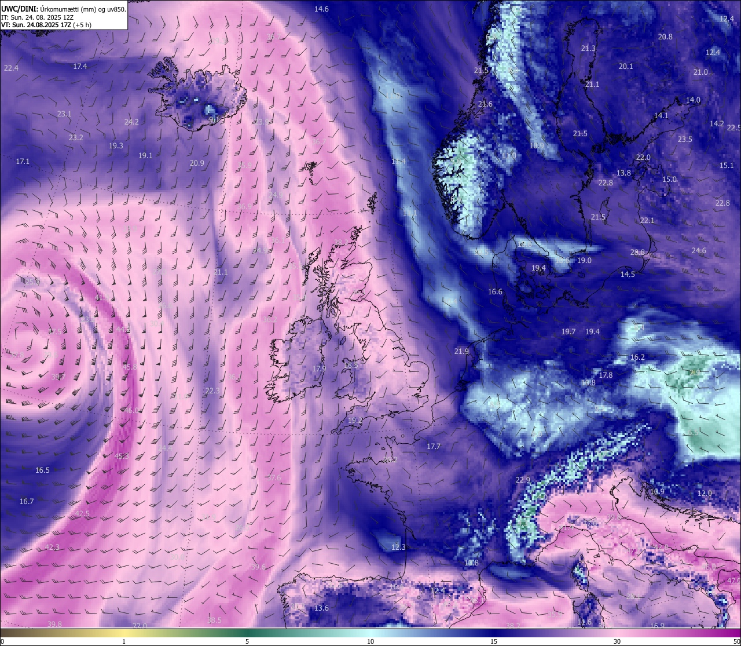Click the map value '24.2' near Iceland

click(131, 122)
